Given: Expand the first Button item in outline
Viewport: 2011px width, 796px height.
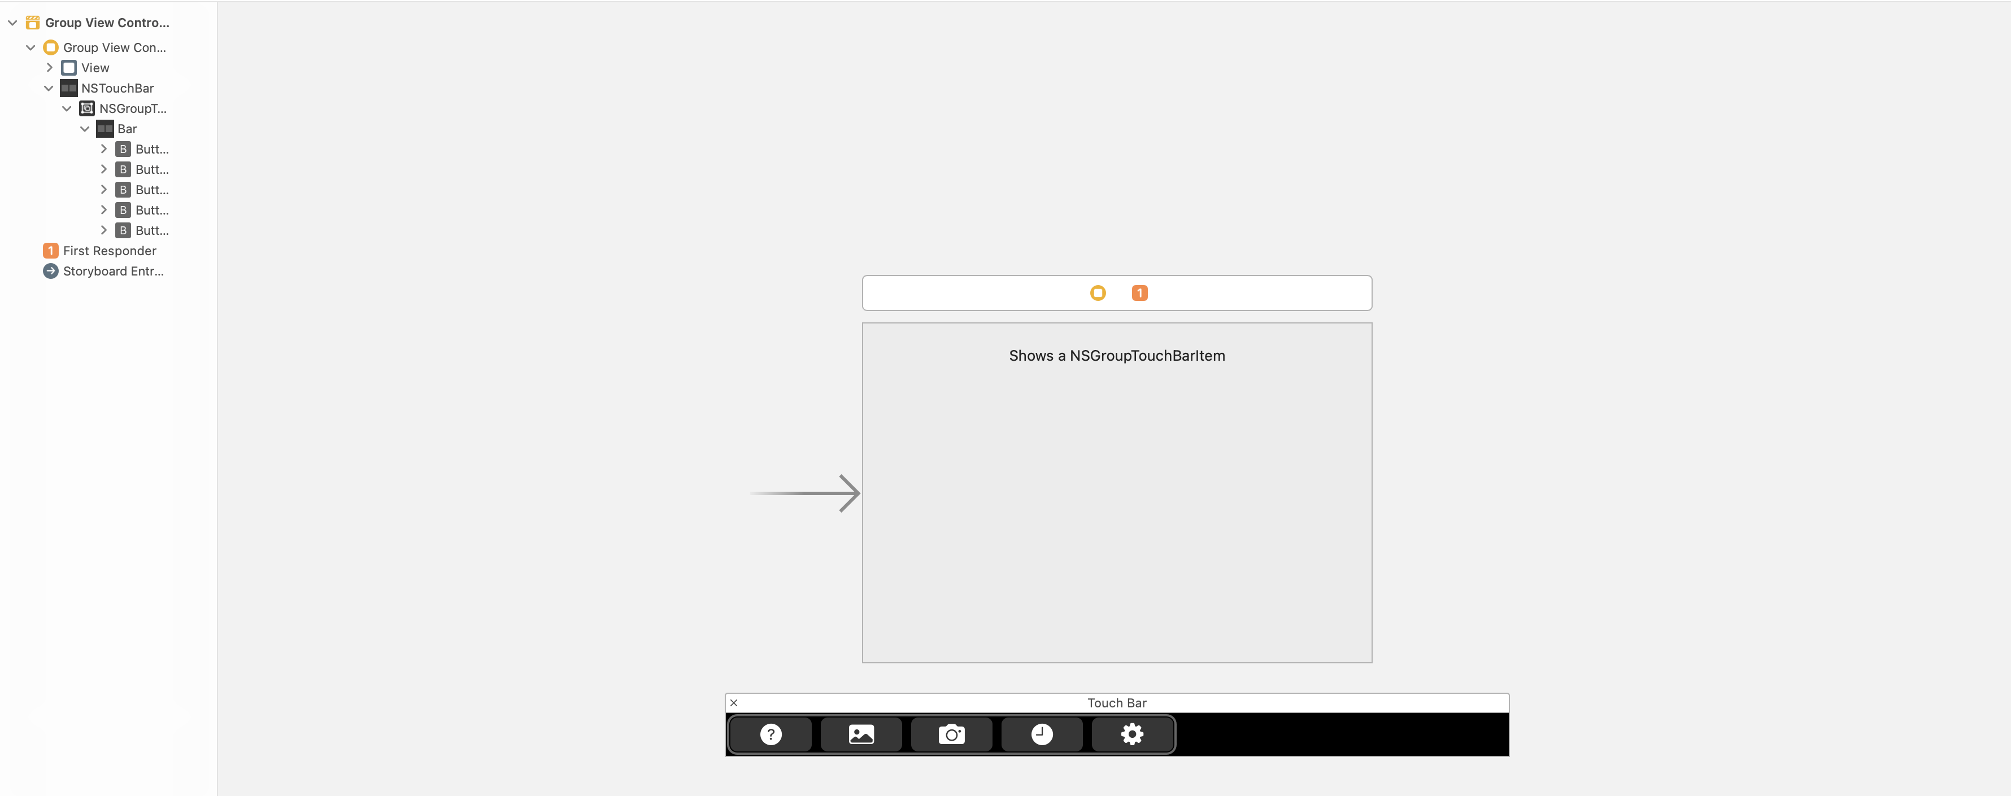Looking at the screenshot, I should pyautogui.click(x=103, y=149).
